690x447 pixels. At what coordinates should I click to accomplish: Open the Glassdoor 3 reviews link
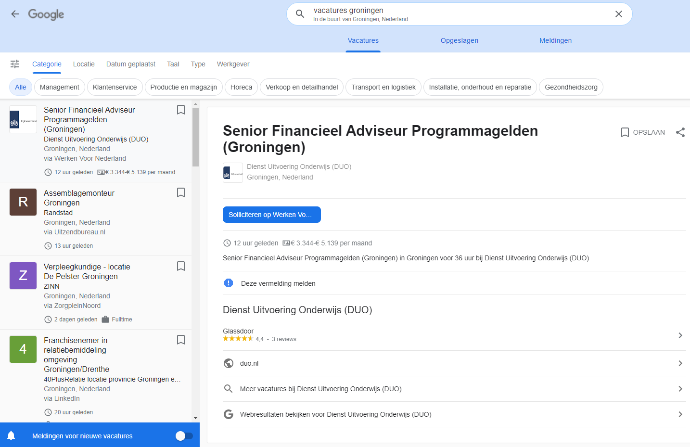tap(284, 339)
